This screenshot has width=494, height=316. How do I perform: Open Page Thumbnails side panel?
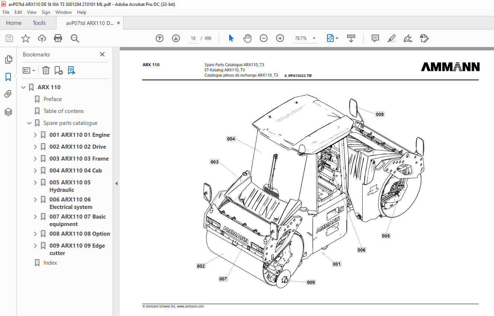(8, 59)
